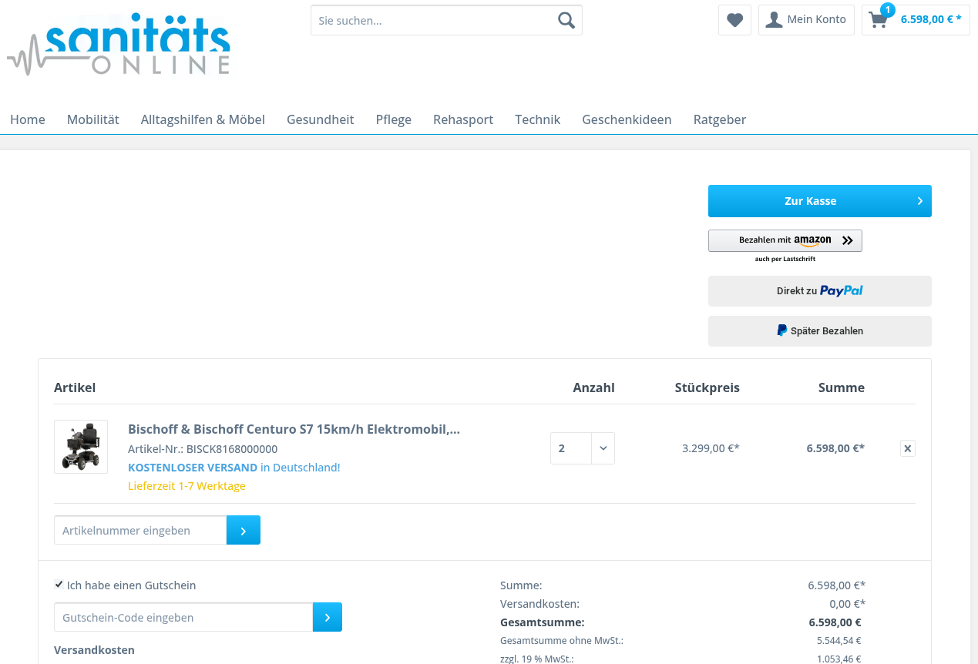Image resolution: width=978 pixels, height=664 pixels.
Task: Click the 'Zur Kasse' button
Action: click(819, 200)
